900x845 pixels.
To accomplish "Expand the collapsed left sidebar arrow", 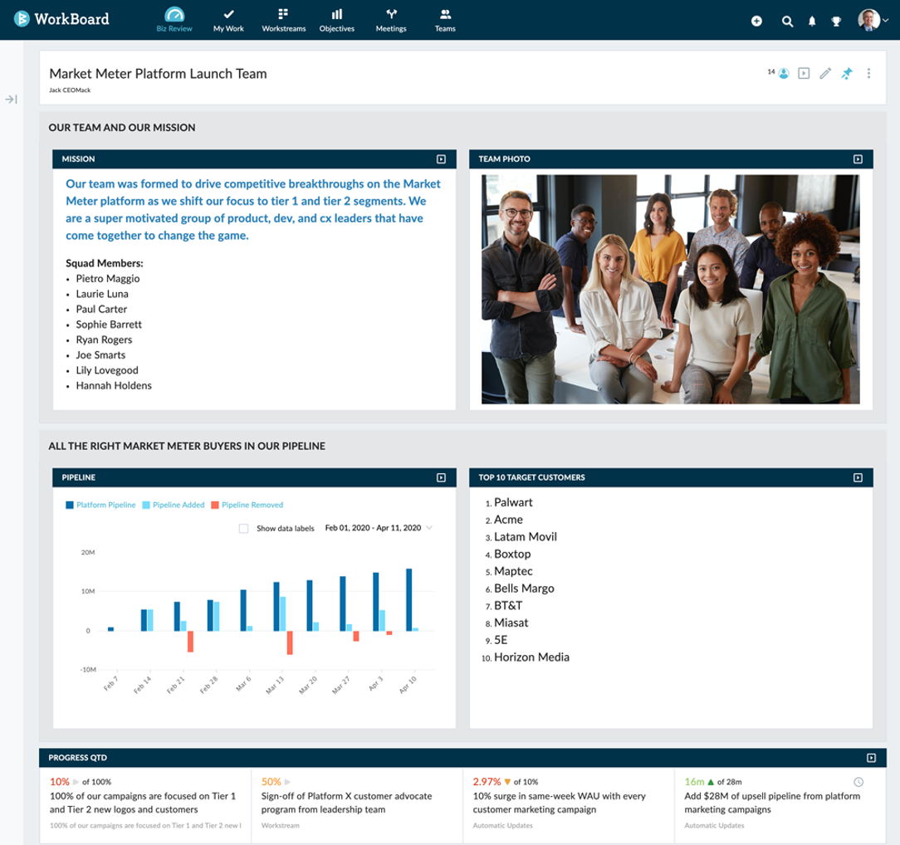I will pyautogui.click(x=11, y=100).
